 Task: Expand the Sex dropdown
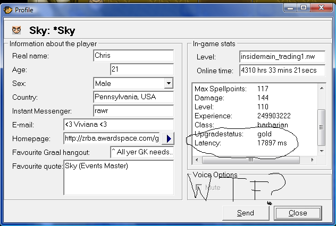(x=169, y=83)
